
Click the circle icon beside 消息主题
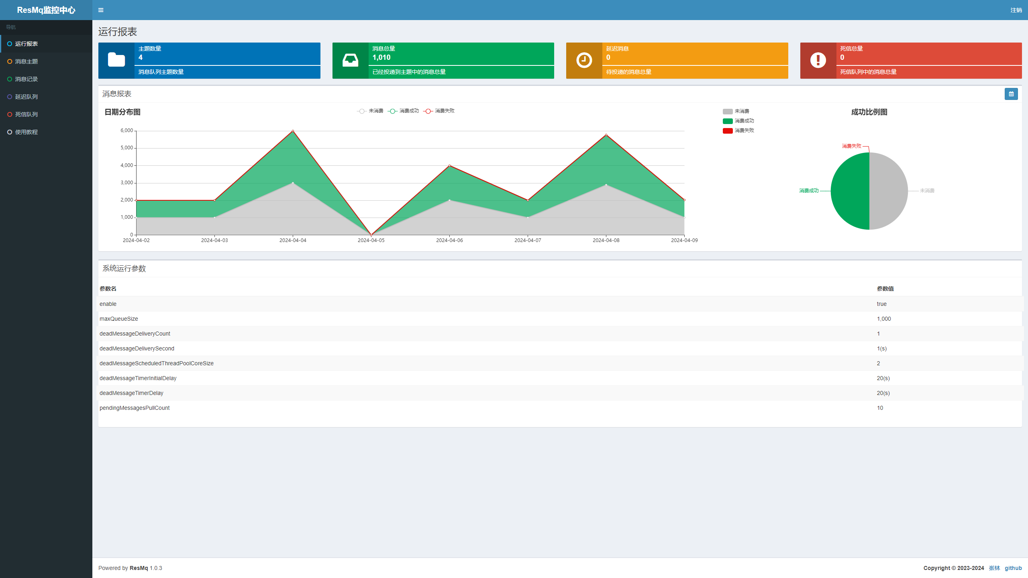click(x=10, y=61)
